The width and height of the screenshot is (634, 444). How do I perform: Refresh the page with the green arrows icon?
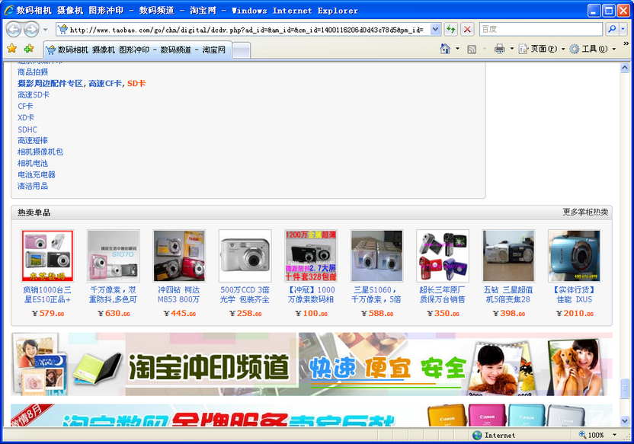tap(451, 29)
